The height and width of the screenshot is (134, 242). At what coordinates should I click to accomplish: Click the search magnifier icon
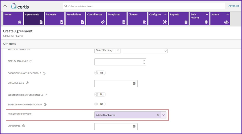[66, 6]
